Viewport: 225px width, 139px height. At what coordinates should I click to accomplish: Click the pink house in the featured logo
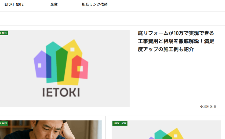[81, 67]
